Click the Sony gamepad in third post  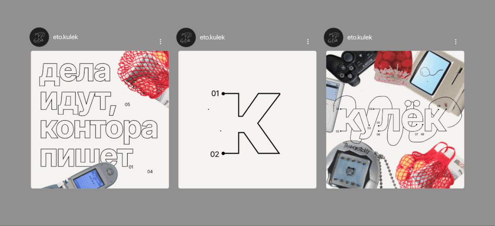[x=351, y=68]
